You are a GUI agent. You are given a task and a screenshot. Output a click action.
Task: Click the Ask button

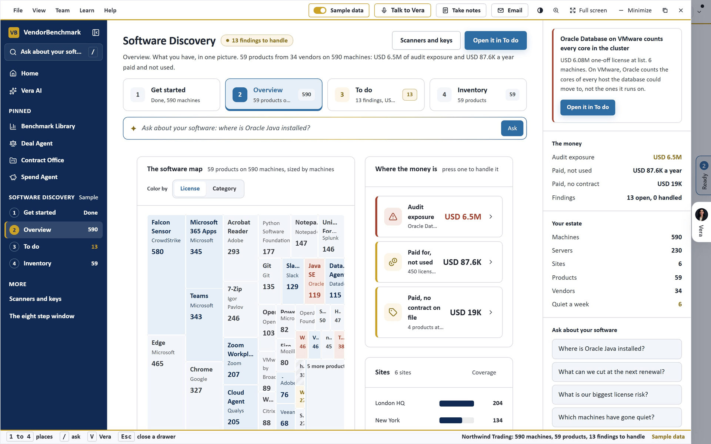tap(512, 128)
